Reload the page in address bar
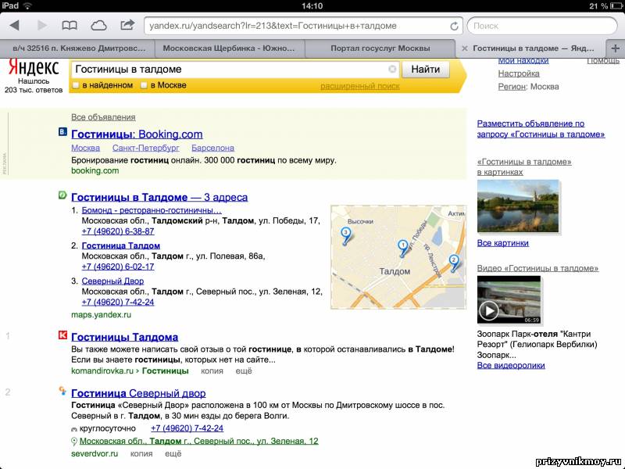The width and height of the screenshot is (625, 469). [455, 26]
